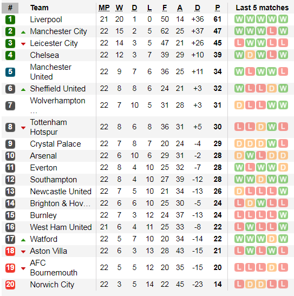Click Norwich City's red position 20 badge
The width and height of the screenshot is (294, 296).
[10, 285]
